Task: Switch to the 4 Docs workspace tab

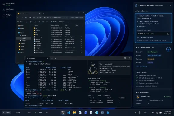Action: pyautogui.click(x=39, y=113)
